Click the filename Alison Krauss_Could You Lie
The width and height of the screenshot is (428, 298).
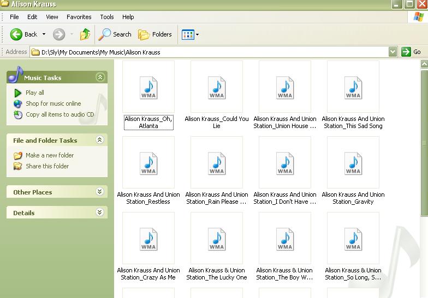pyautogui.click(x=217, y=122)
